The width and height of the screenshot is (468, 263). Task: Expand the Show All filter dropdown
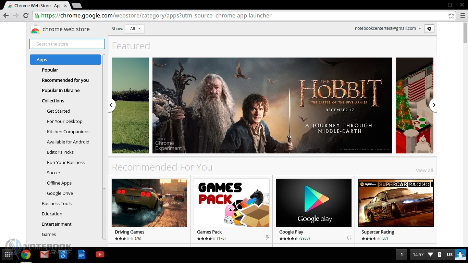click(135, 29)
